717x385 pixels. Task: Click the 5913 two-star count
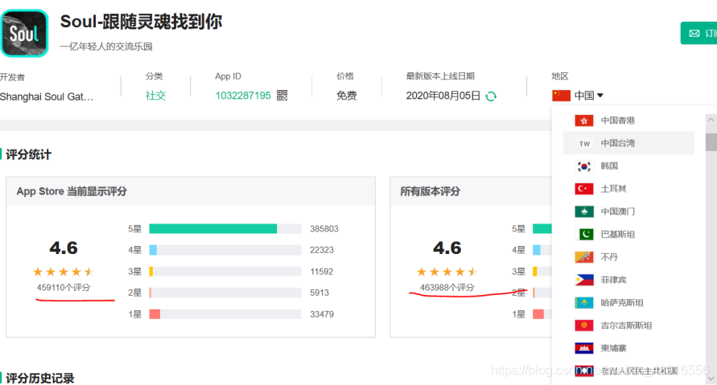pos(319,293)
